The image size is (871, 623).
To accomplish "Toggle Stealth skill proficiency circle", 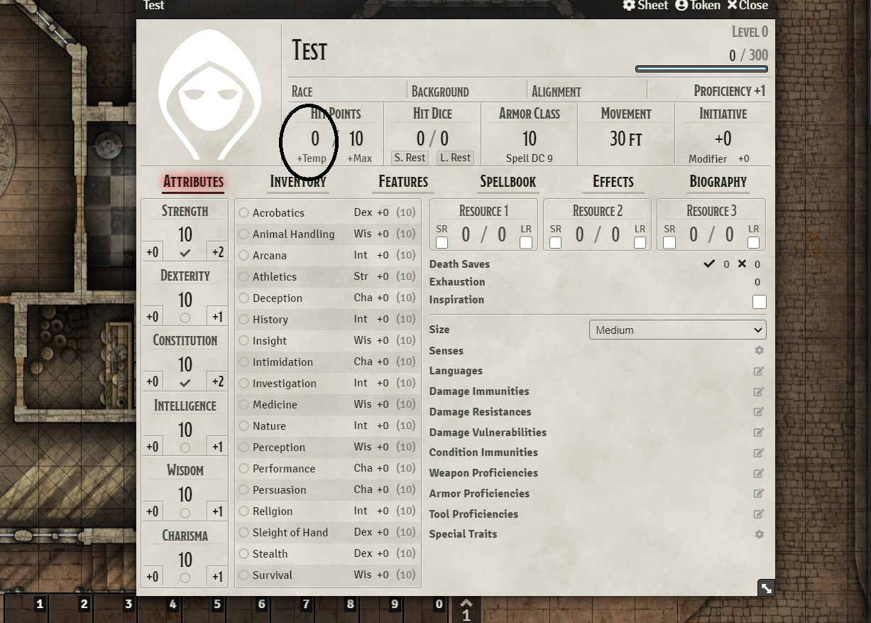I will point(245,553).
